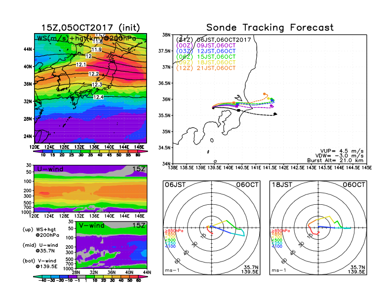391x302 pixels.
Task: Click the U-wind panel label
Action: click(x=49, y=169)
